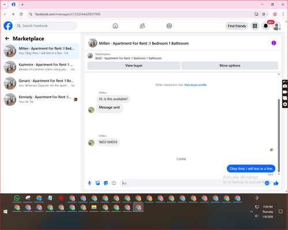Screen dimensions: 288x230
Task: Record a voice clip with microphone icon
Action: coord(89,183)
